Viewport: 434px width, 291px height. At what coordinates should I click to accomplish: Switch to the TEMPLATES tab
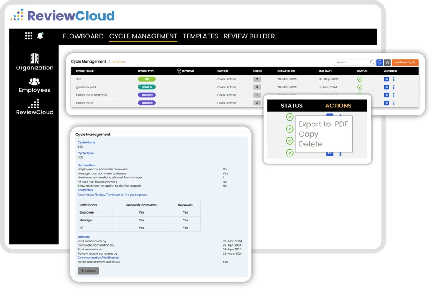pyautogui.click(x=200, y=36)
